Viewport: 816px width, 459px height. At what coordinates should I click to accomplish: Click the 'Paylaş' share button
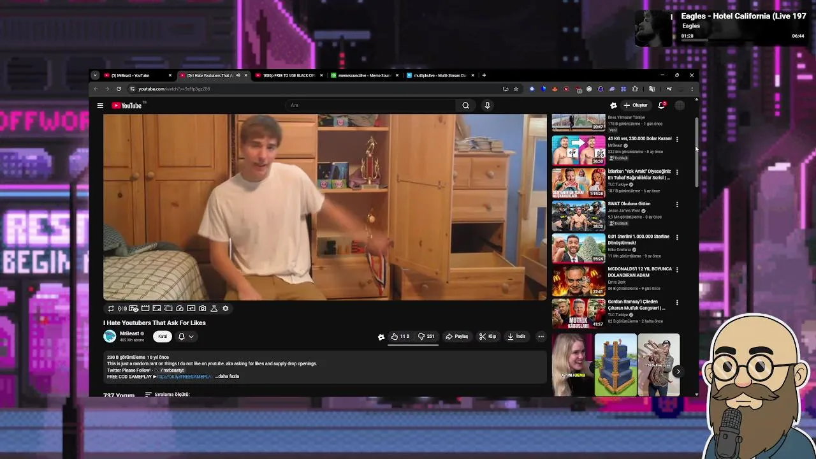click(457, 337)
